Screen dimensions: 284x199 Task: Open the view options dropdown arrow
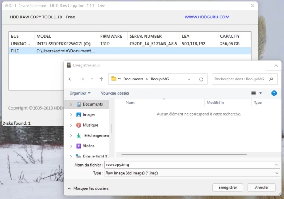point(260,93)
